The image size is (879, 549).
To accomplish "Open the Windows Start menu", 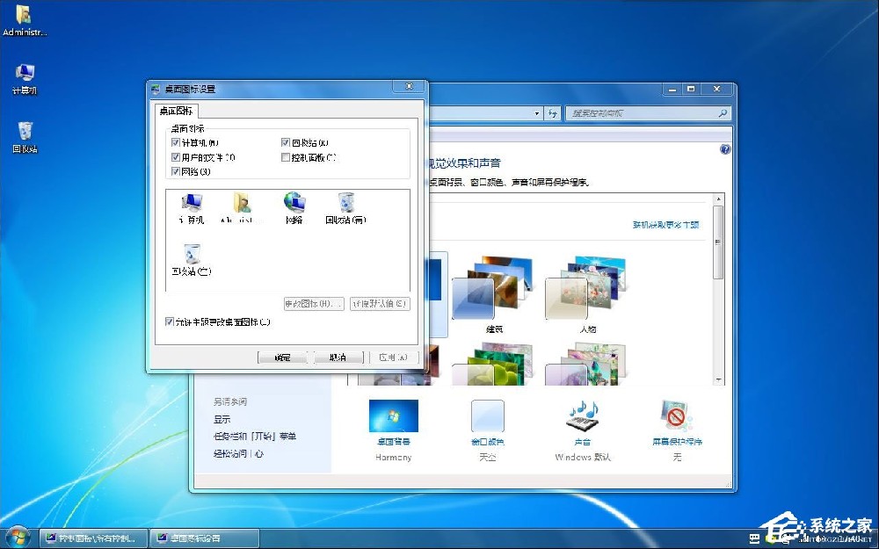I will point(16,537).
